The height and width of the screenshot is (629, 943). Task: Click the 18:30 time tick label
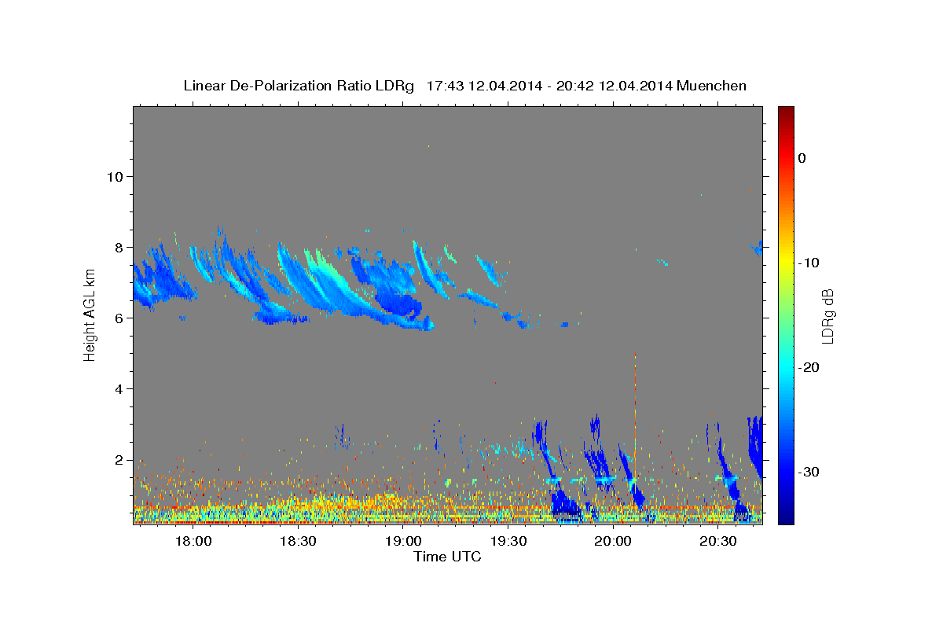point(298,542)
